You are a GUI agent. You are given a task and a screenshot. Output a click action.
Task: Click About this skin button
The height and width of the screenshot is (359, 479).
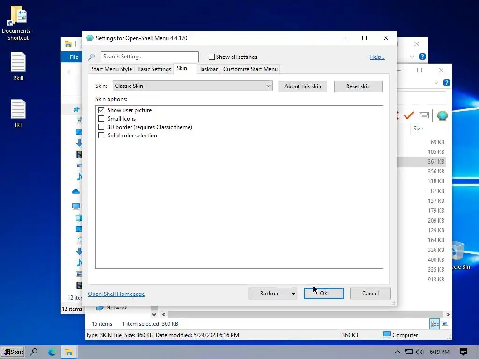pyautogui.click(x=303, y=86)
